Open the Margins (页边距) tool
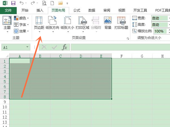170x127 pixels. pos(39,23)
